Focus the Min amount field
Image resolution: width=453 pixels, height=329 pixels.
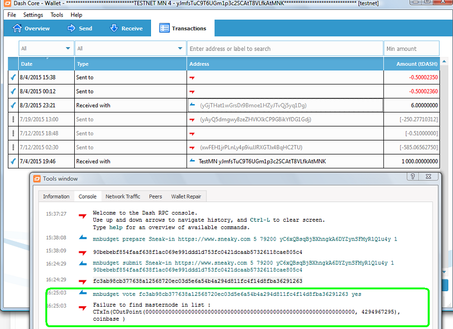coord(411,48)
